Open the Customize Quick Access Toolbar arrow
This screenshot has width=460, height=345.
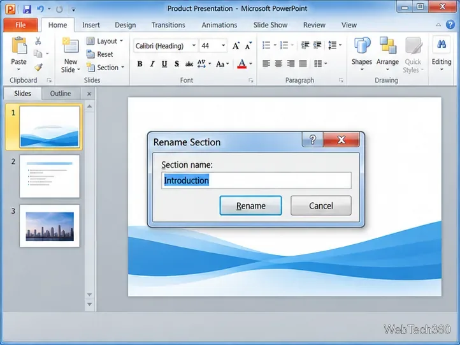pyautogui.click(x=73, y=10)
